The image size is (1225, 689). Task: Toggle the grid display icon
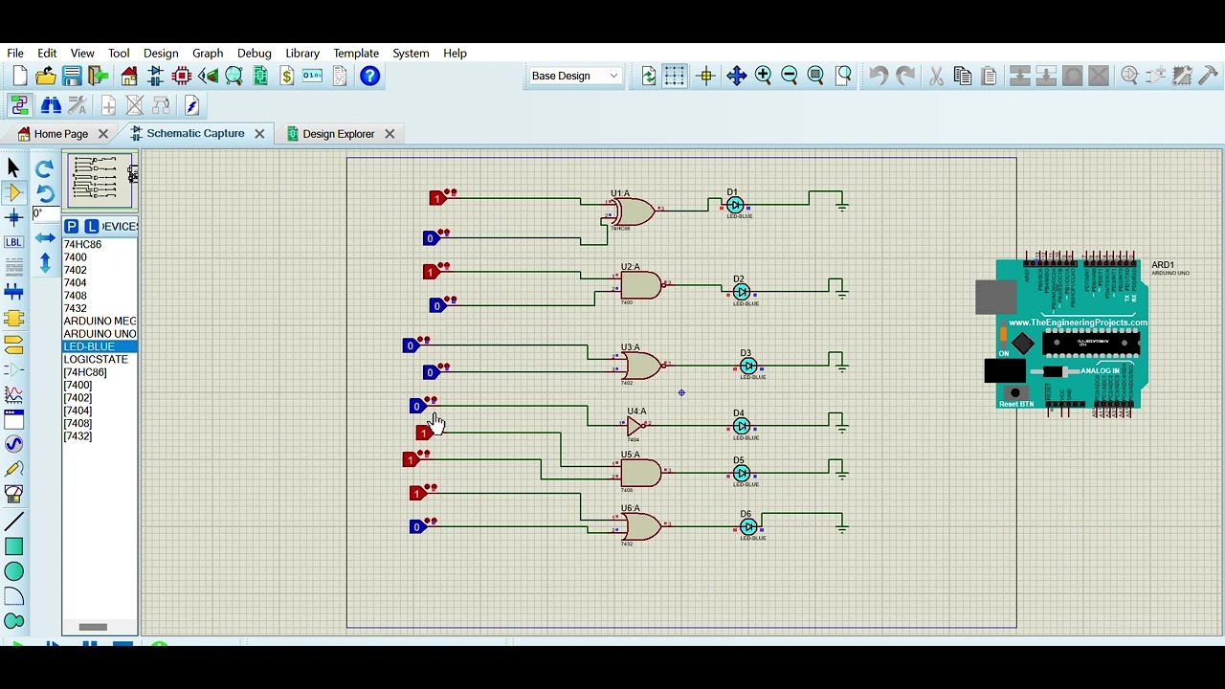tap(675, 76)
